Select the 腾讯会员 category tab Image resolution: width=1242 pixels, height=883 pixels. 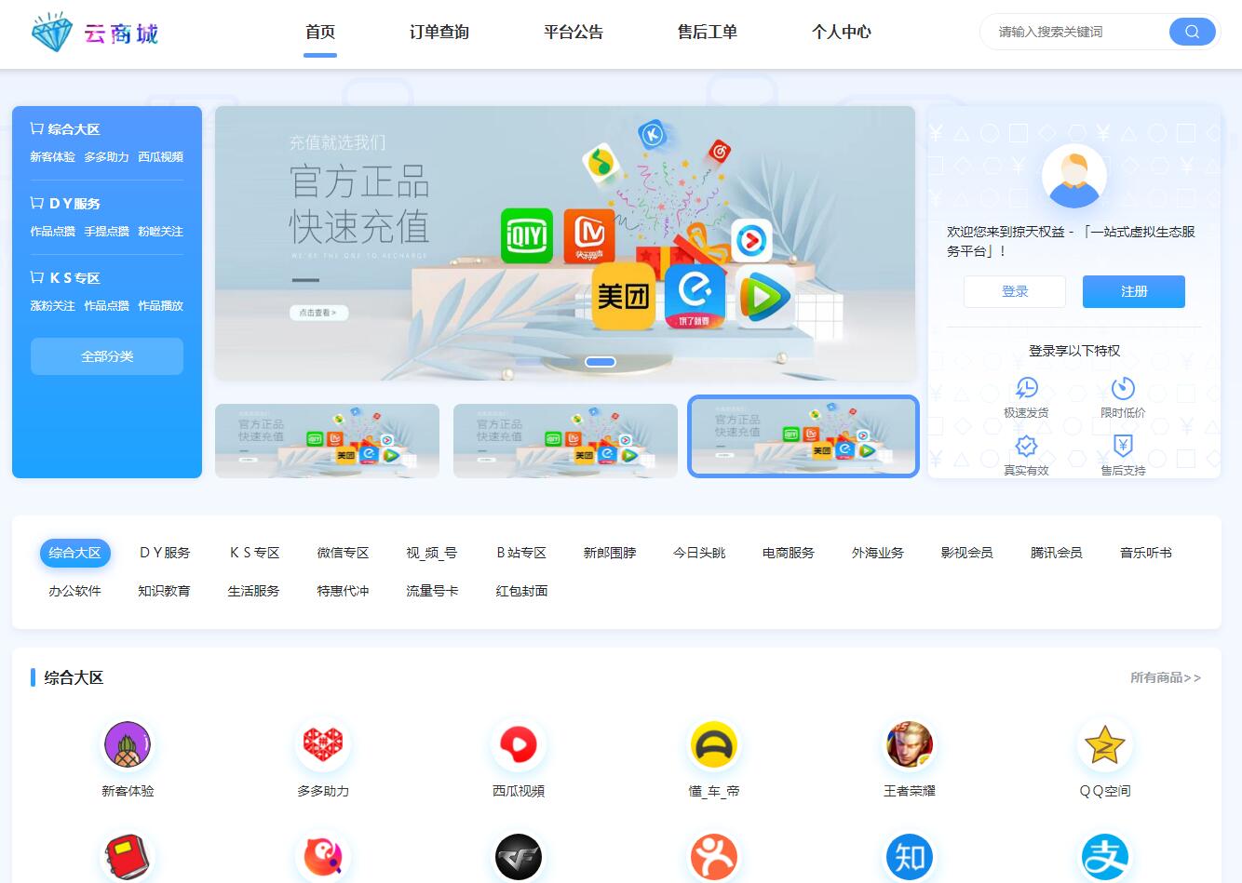[1057, 553]
